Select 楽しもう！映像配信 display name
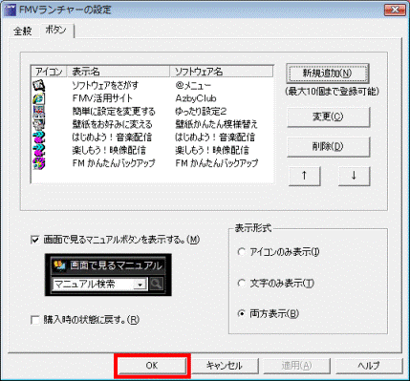The width and height of the screenshot is (410, 381). [x=109, y=150]
